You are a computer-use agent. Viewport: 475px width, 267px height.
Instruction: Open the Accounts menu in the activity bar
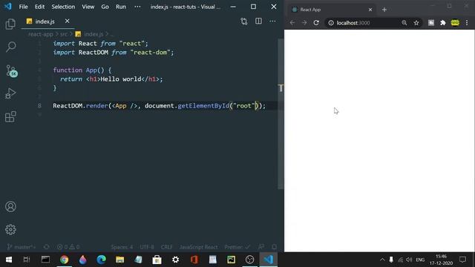[10, 207]
